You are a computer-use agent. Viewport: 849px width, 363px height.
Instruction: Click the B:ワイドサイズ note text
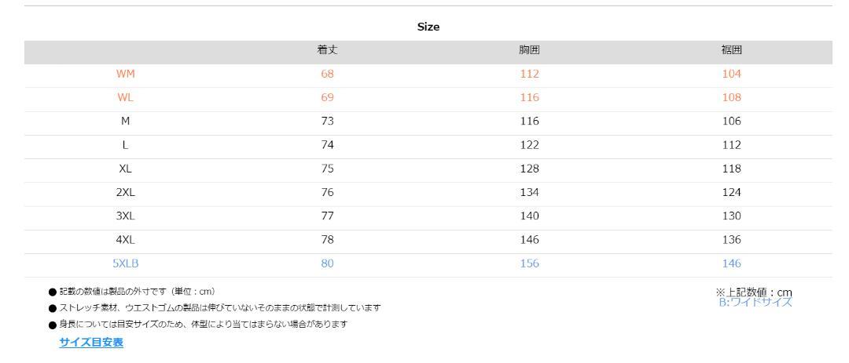(755, 303)
